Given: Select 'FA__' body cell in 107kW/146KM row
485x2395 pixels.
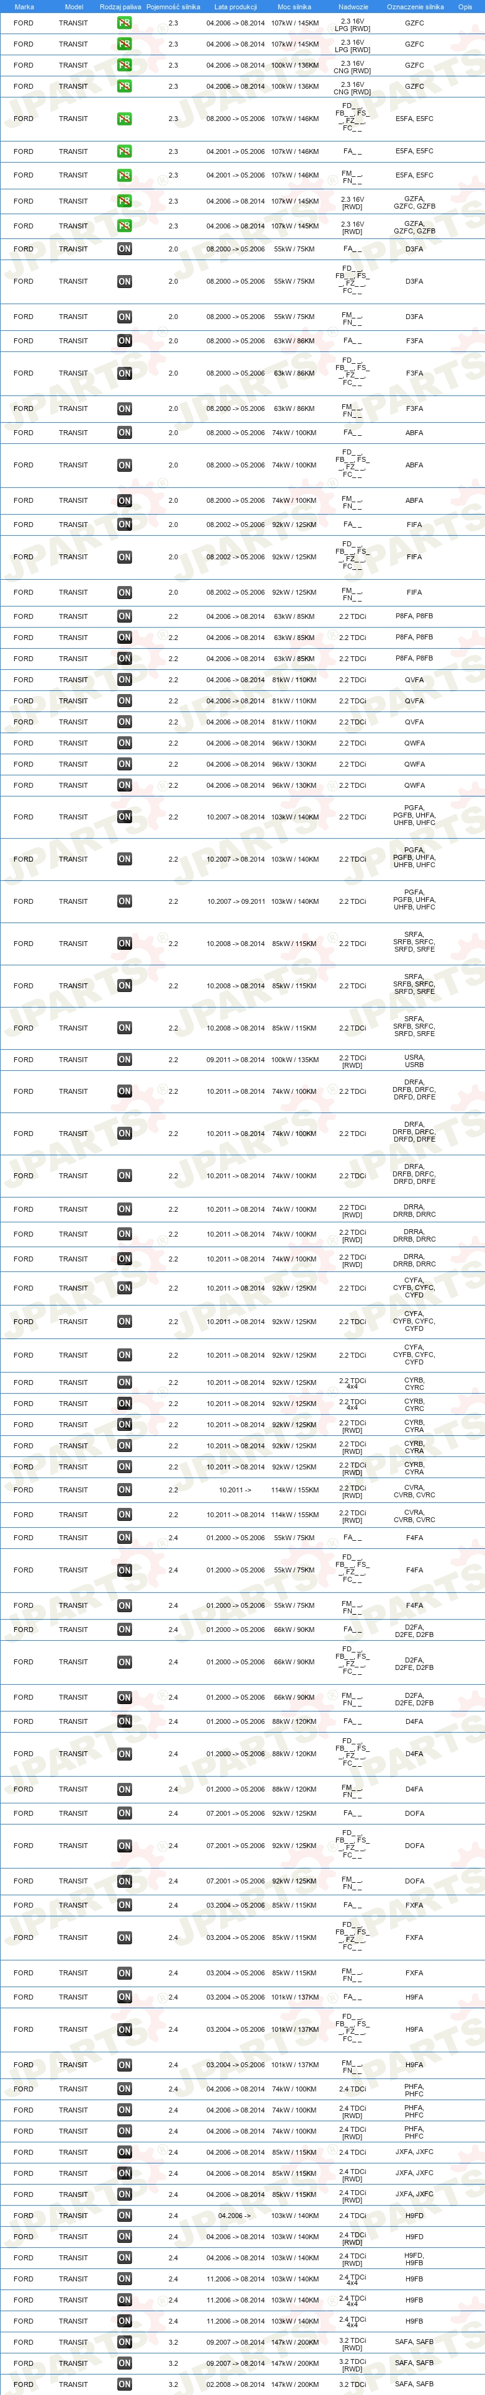Looking at the screenshot, I should click(x=352, y=151).
